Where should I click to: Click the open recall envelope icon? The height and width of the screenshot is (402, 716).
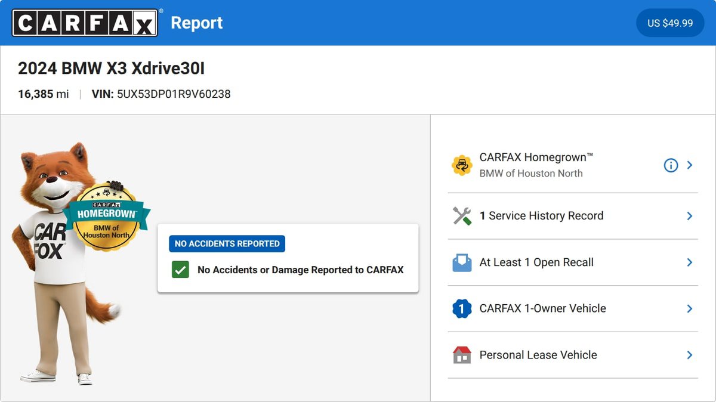(462, 262)
